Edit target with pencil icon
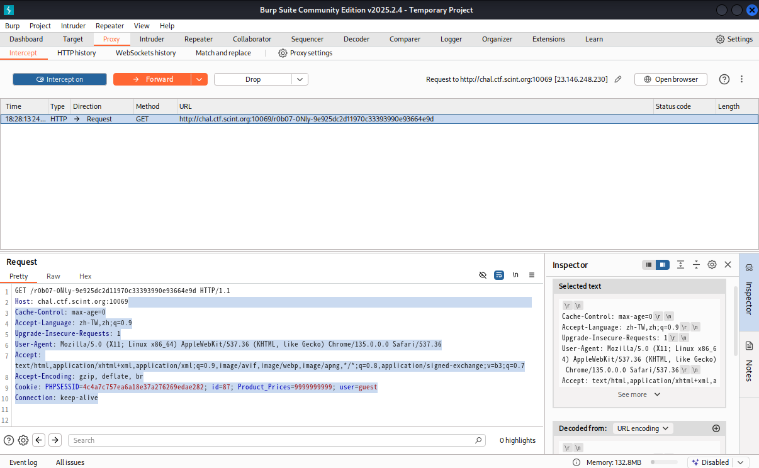The image size is (759, 468). [618, 79]
